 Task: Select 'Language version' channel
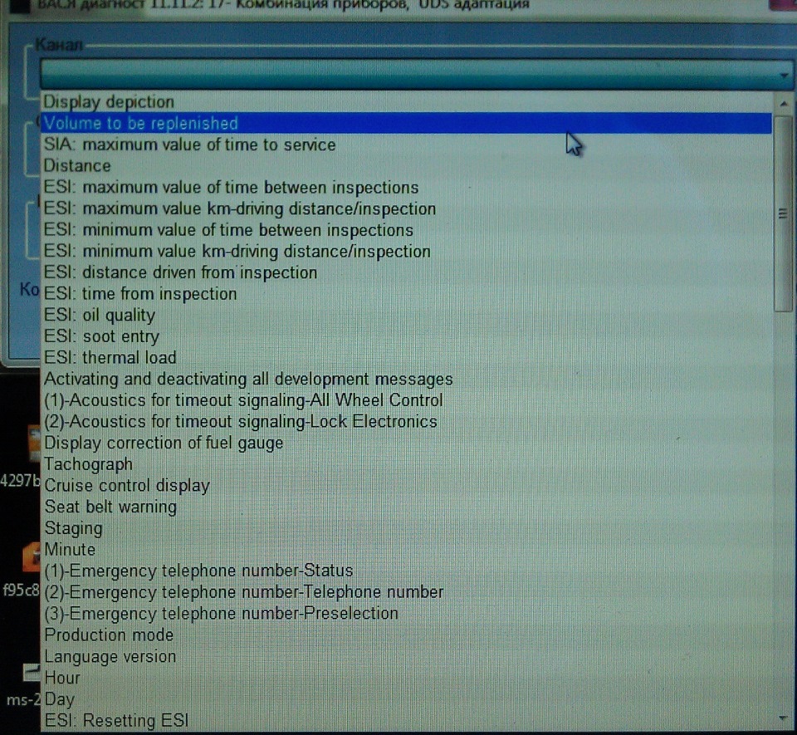[x=407, y=657]
